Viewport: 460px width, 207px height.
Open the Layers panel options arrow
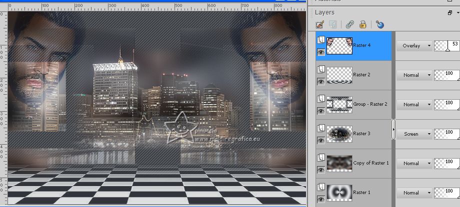click(458, 12)
